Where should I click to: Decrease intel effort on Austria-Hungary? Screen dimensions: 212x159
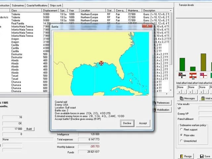(195, 92)
